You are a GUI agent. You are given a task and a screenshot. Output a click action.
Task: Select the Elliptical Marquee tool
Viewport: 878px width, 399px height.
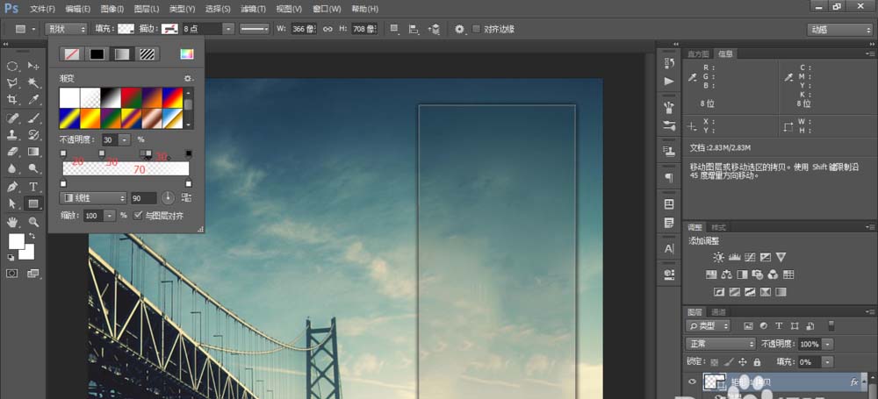tap(12, 67)
